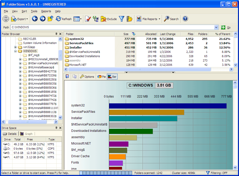Viewport: 239px width, 176px height.
Task: Switch to Drive Space Details tab
Action: 10,134
